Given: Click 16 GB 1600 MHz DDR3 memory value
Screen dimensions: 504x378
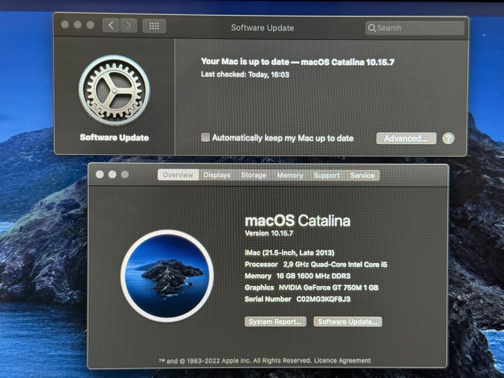Looking at the screenshot, I should (313, 276).
